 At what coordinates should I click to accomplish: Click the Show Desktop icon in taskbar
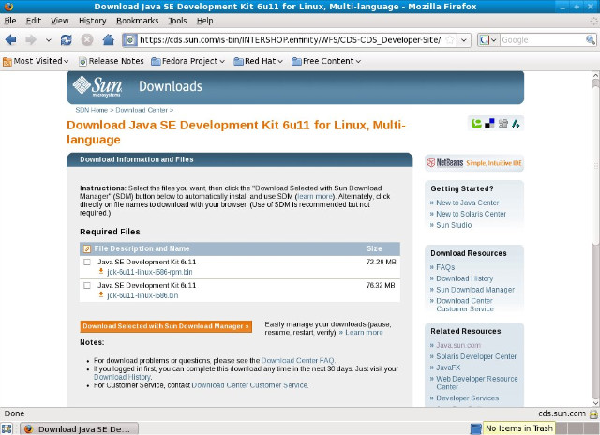pos(7,428)
